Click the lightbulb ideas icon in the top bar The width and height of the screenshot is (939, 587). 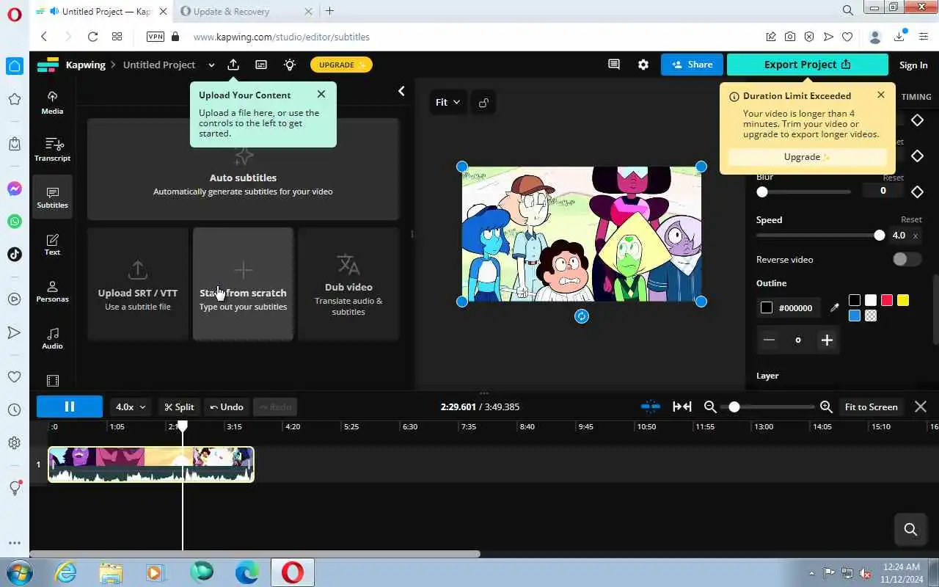pos(290,65)
